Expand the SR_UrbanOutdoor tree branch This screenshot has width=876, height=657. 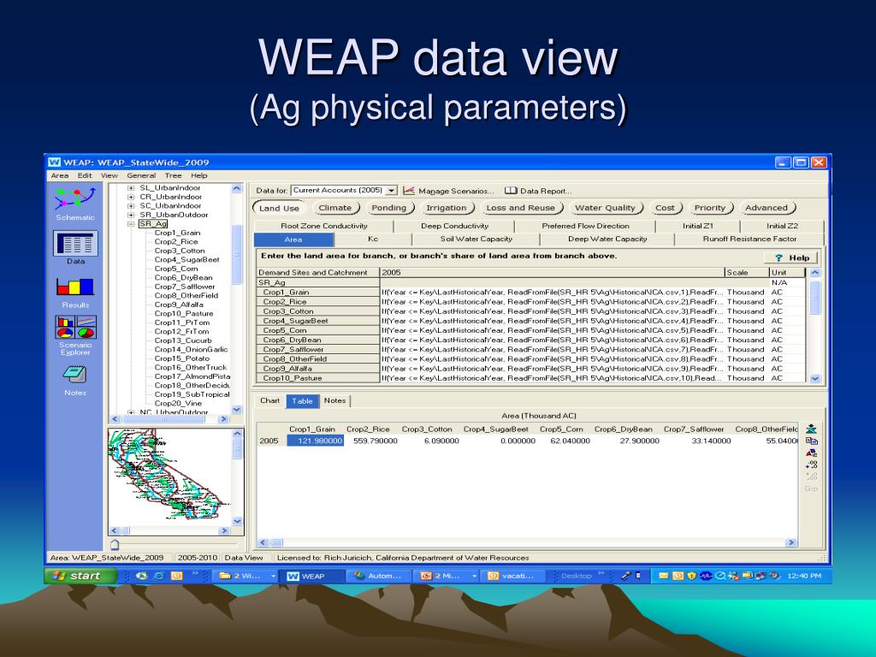click(x=131, y=215)
